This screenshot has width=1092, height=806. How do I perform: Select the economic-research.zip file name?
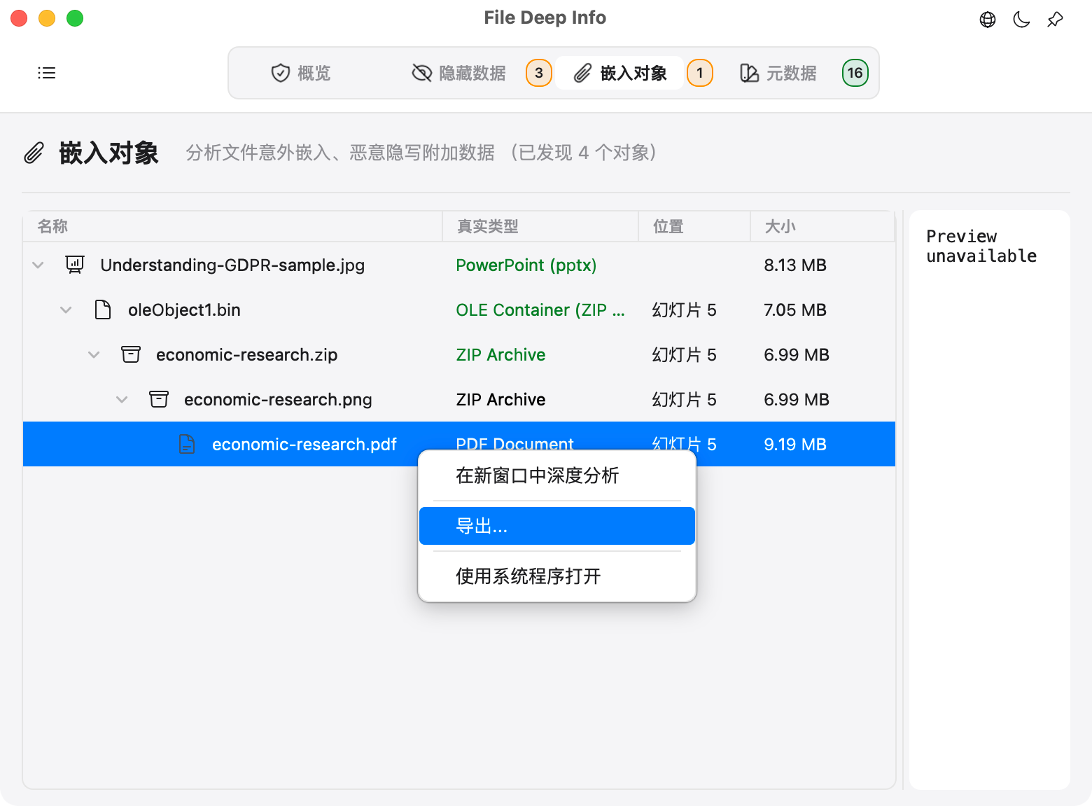tap(247, 355)
